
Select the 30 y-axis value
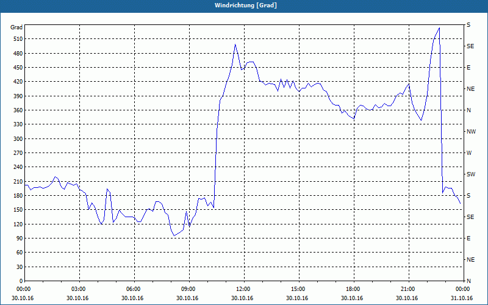point(20,267)
